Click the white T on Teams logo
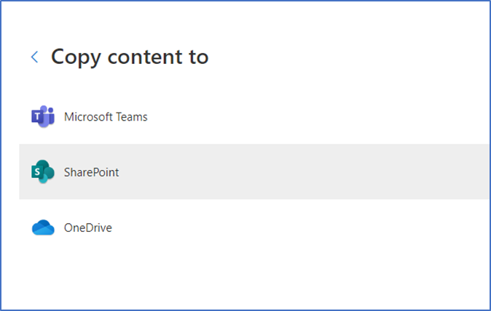Image resolution: width=491 pixels, height=311 pixels. [x=37, y=117]
